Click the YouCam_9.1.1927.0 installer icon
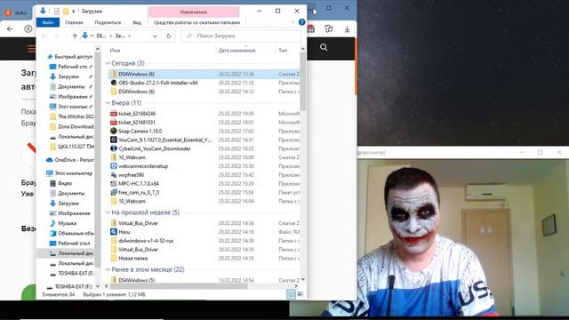Image resolution: width=569 pixels, height=320 pixels. point(114,140)
